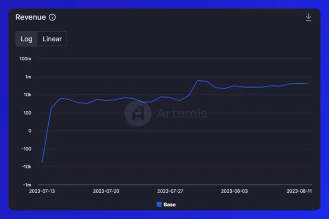Select the 2023-07-27 date axis label
329x219 pixels.
pyautogui.click(x=170, y=191)
